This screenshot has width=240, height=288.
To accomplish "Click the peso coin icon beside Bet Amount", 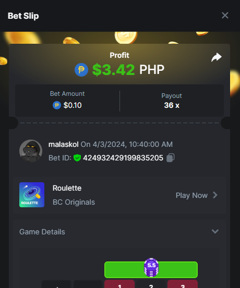I will [57, 105].
